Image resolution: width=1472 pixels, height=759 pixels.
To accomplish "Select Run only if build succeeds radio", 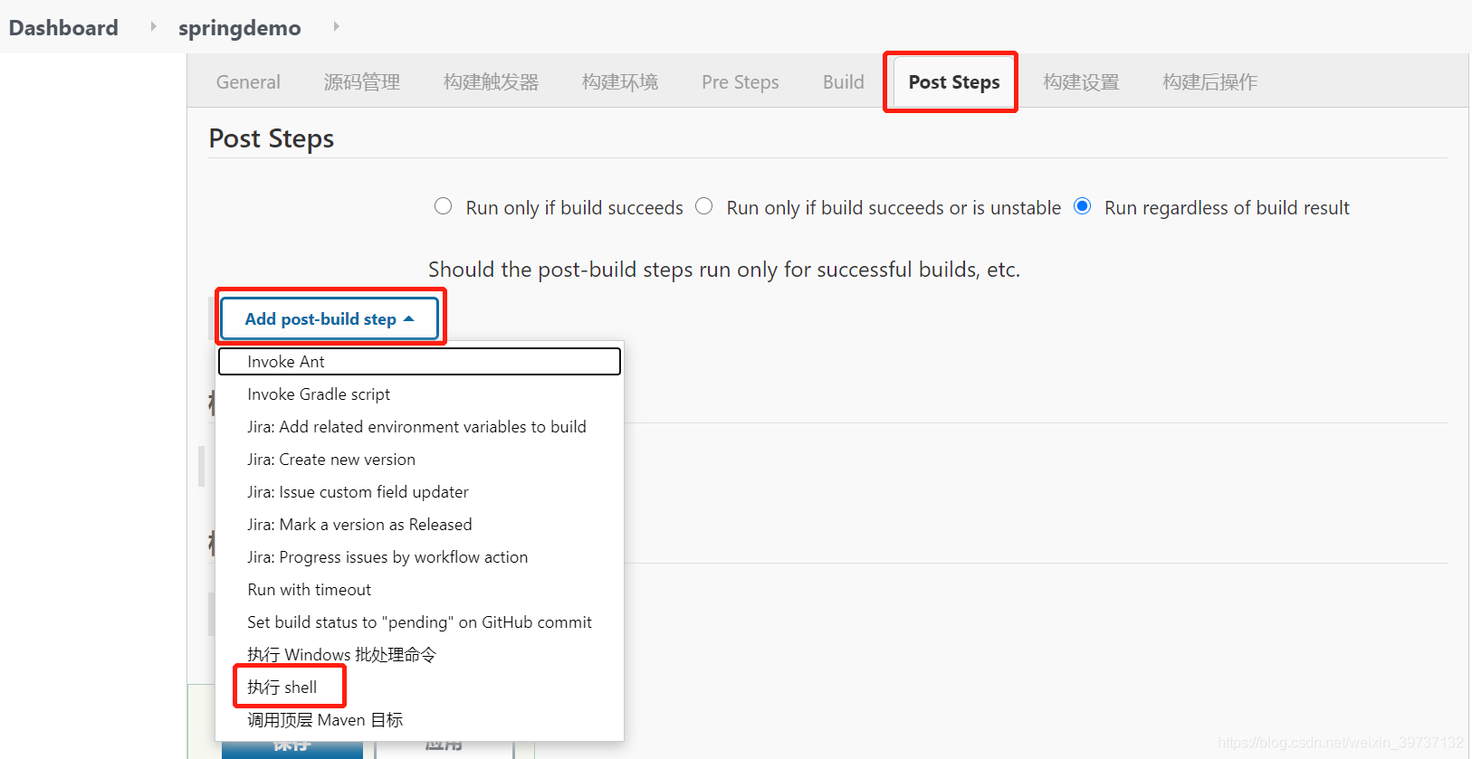I will 443,206.
